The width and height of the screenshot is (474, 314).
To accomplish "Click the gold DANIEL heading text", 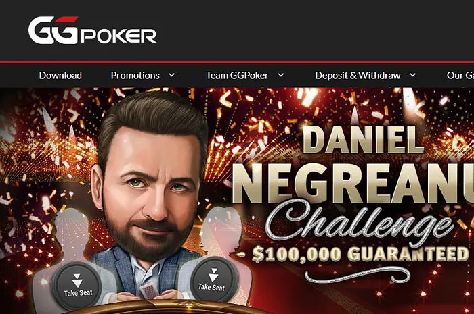I will (362, 139).
